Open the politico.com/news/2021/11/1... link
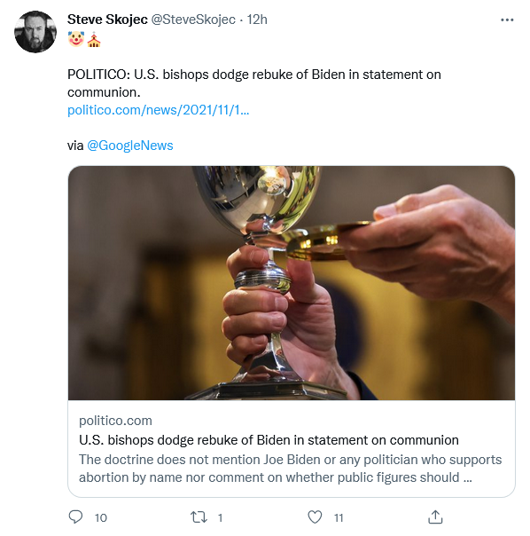The height and width of the screenshot is (536, 530). 158,110
